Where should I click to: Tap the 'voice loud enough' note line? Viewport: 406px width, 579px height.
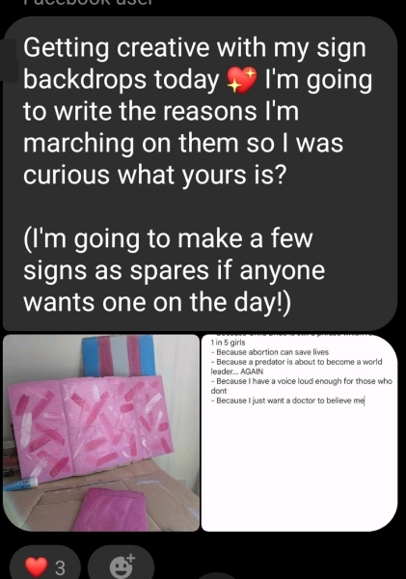(x=301, y=385)
